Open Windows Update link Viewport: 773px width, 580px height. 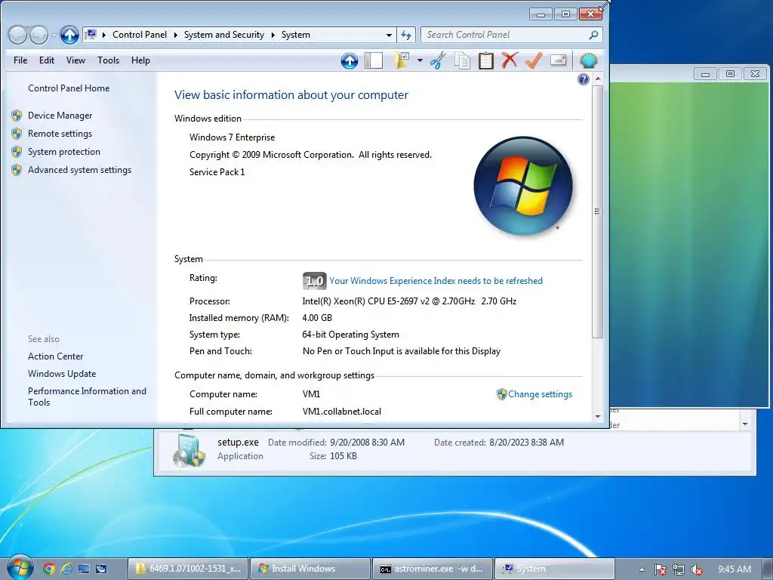62,374
